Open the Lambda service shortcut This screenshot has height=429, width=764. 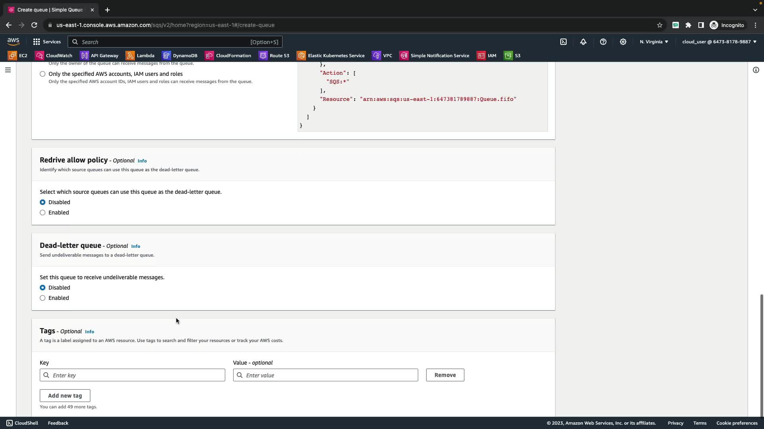pyautogui.click(x=140, y=56)
